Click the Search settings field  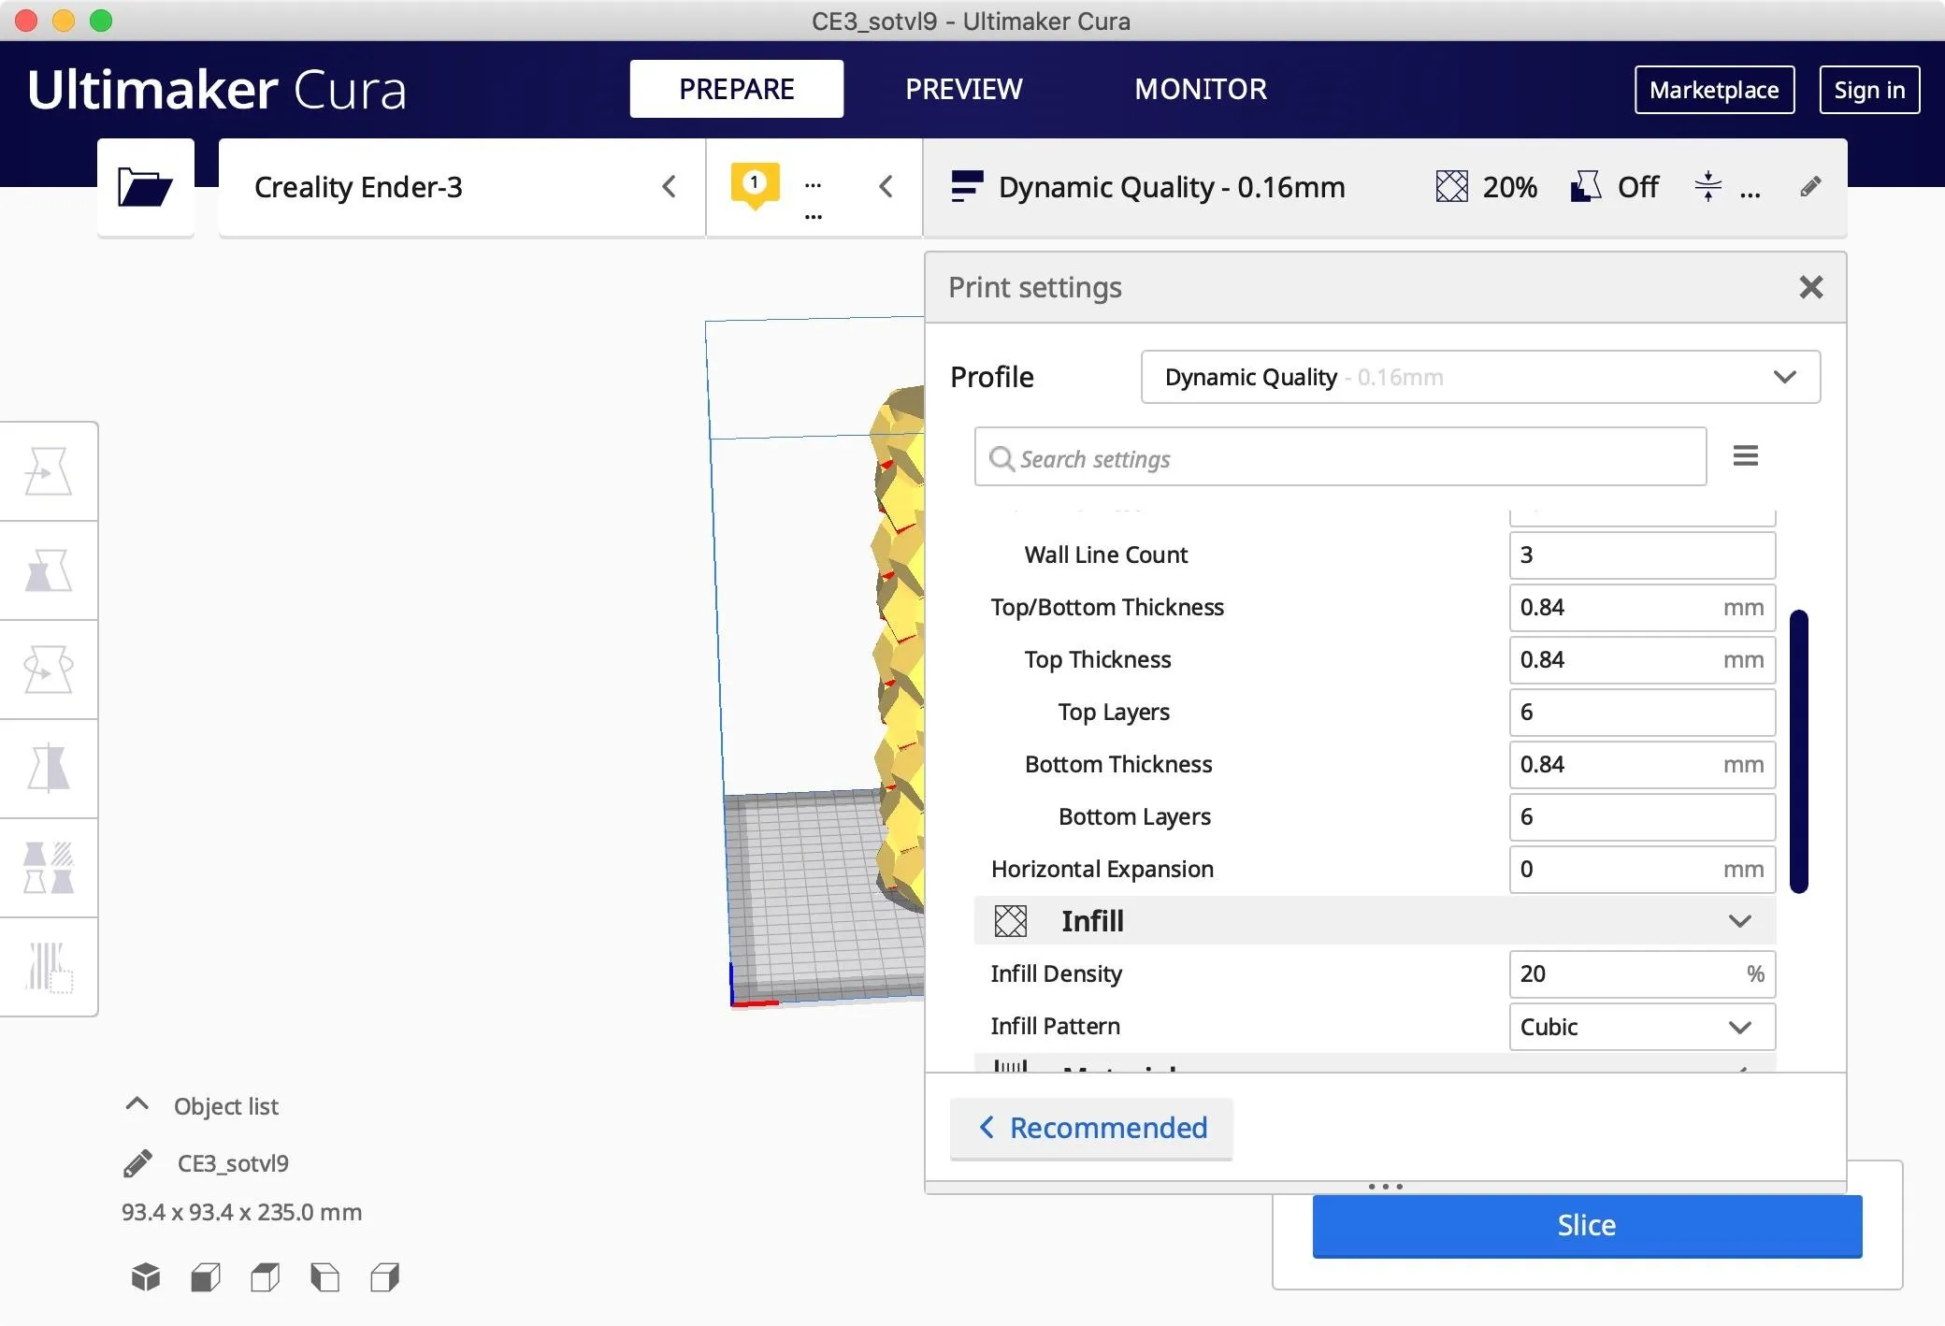pos(1340,457)
